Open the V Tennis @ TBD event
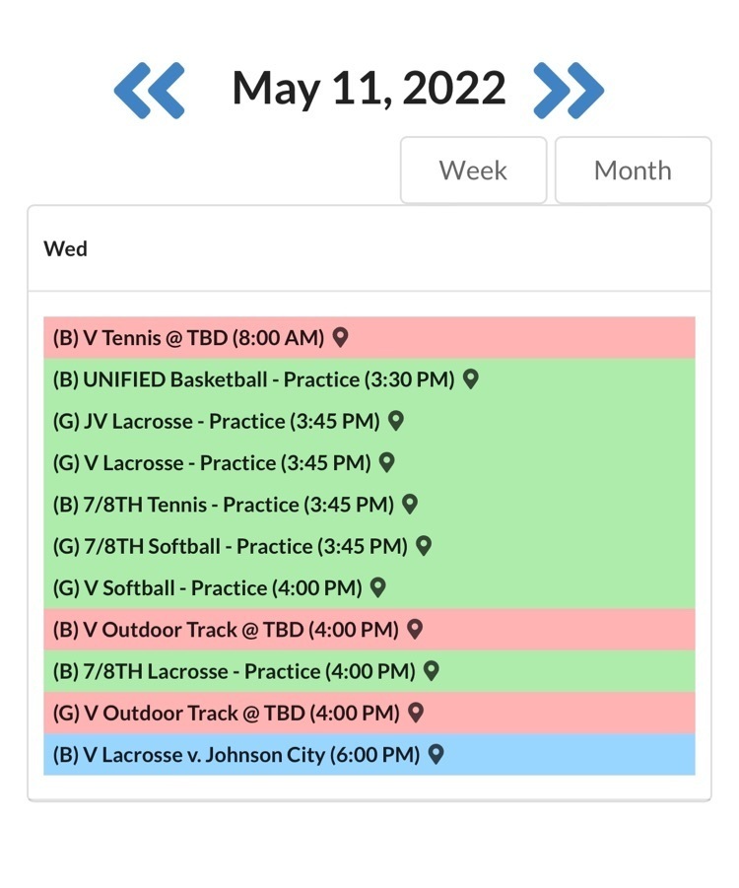Viewport: 739px width, 888px height. (x=188, y=338)
